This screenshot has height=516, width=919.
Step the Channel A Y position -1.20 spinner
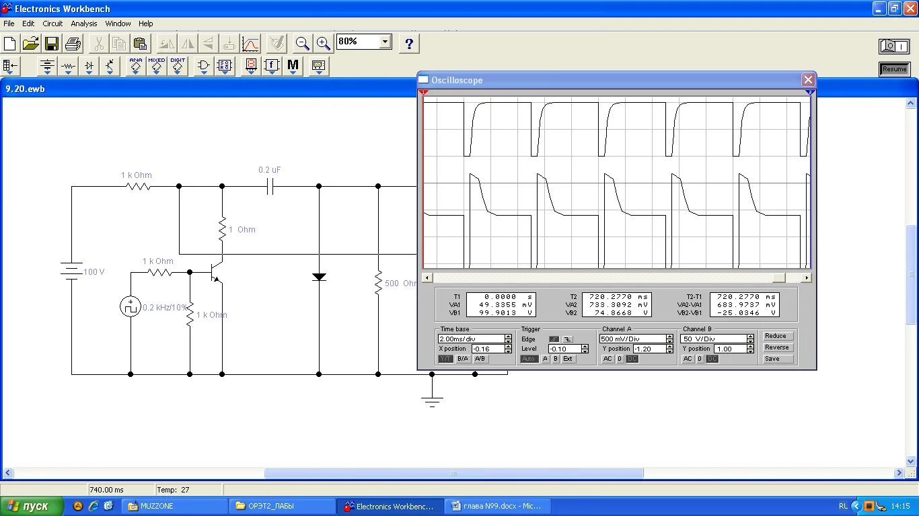point(669,349)
